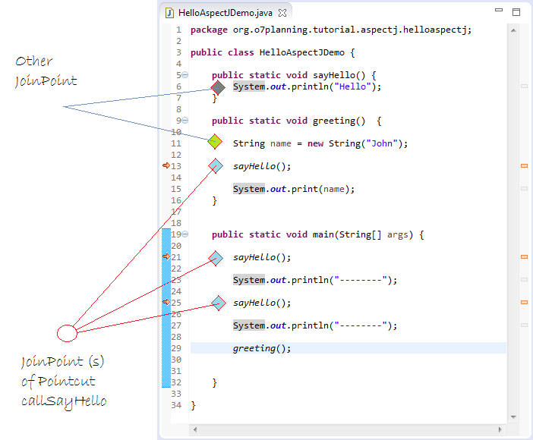Click line number 1 in the gutter
533x440 pixels.
pyautogui.click(x=178, y=30)
